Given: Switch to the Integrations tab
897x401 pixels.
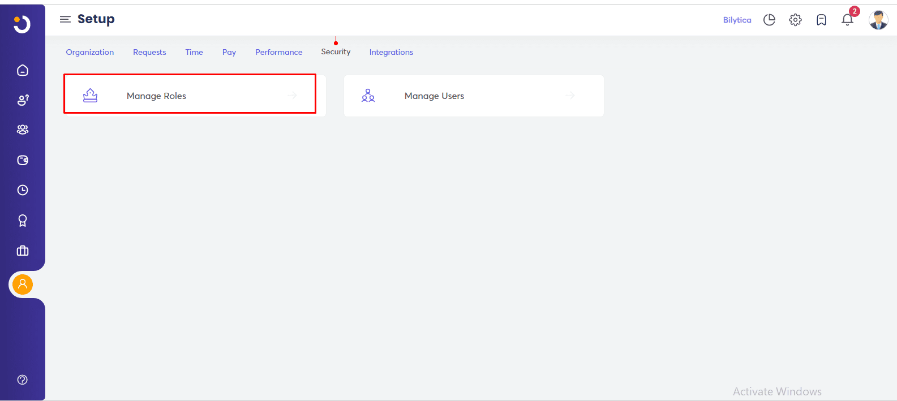Looking at the screenshot, I should click(391, 52).
